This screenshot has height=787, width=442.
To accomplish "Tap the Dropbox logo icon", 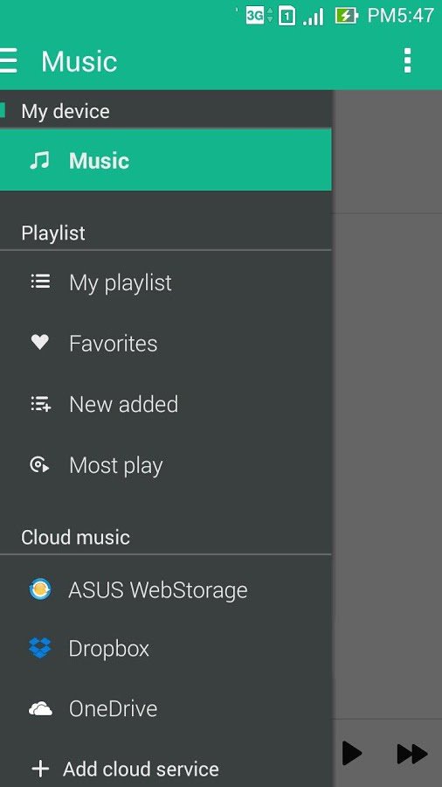I will coord(40,647).
